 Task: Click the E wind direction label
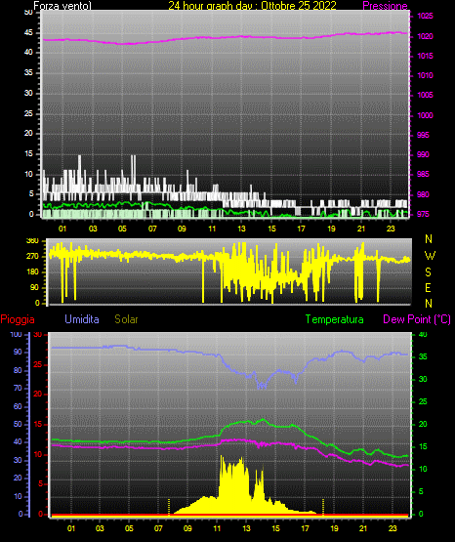(428, 288)
